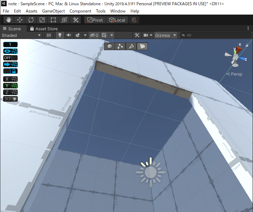
Task: Toggle scene lighting bulb icon
Action: [x=60, y=36]
